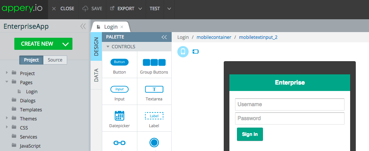Switch to the Data side tab

coord(96,75)
